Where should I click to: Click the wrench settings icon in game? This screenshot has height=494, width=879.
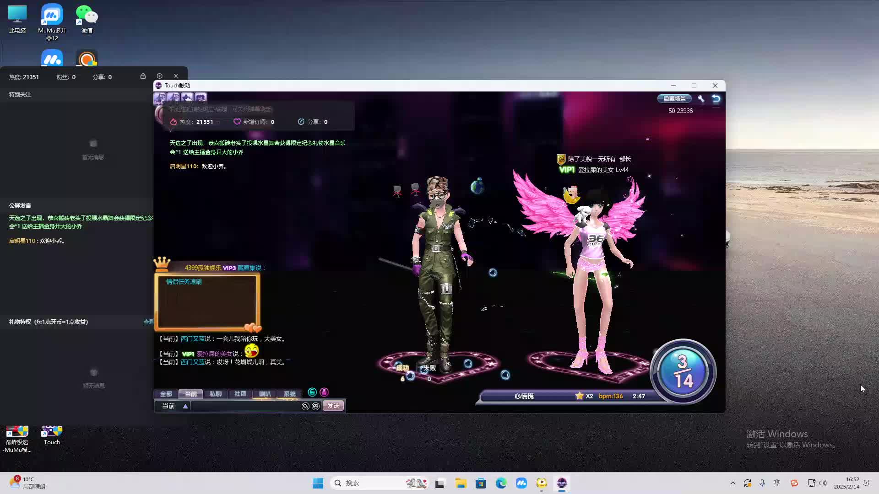tap(701, 99)
